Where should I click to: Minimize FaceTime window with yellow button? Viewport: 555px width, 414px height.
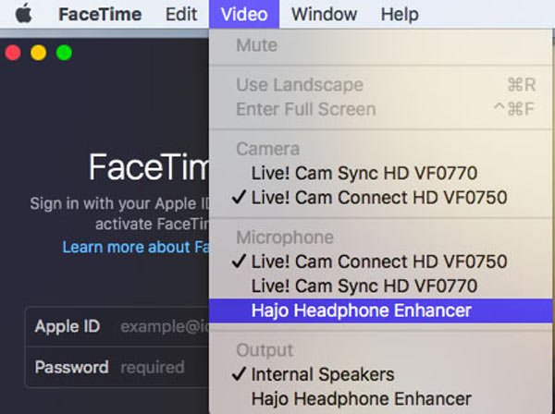pyautogui.click(x=39, y=53)
